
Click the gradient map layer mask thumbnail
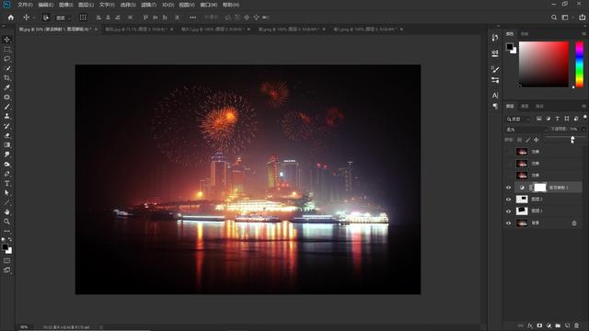click(540, 188)
